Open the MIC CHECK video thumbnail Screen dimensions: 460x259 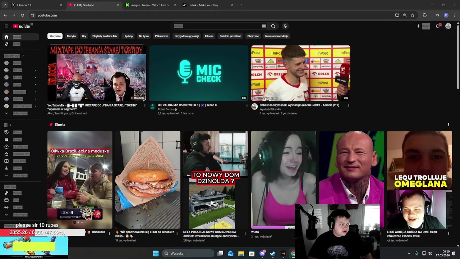click(x=199, y=73)
